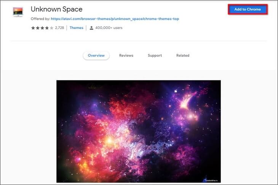Go to the Related tab
Image resolution: width=278 pixels, height=185 pixels.
pyautogui.click(x=182, y=56)
